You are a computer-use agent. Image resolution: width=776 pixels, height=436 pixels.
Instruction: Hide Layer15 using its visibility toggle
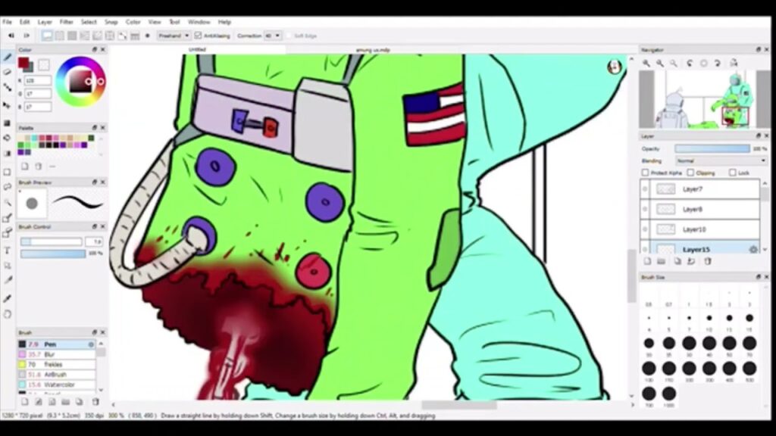[645, 249]
